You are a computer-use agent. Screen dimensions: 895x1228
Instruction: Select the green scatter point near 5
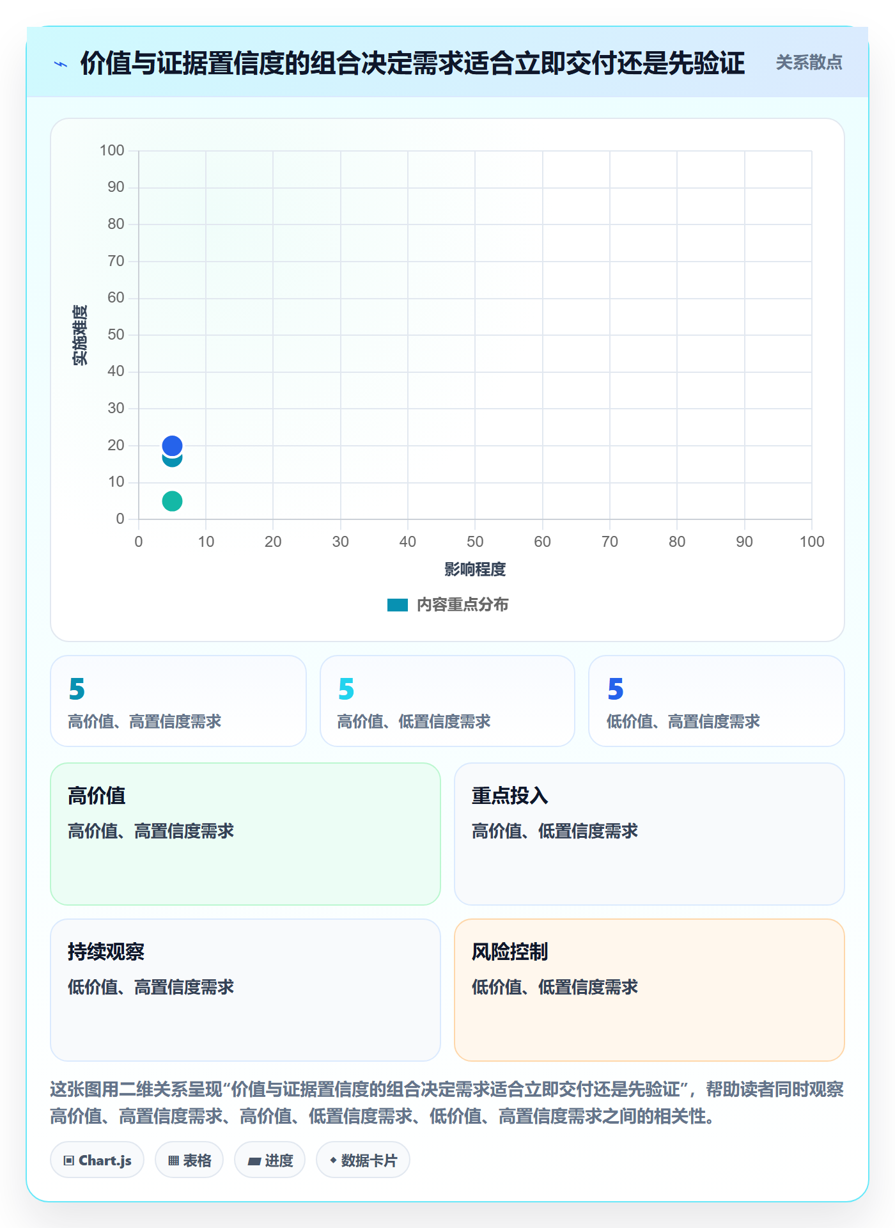[172, 501]
